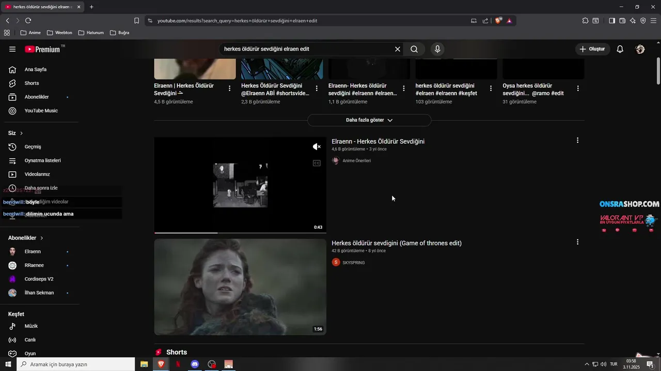
Task: Open the Brave Rewards triangle icon
Action: coord(509,21)
